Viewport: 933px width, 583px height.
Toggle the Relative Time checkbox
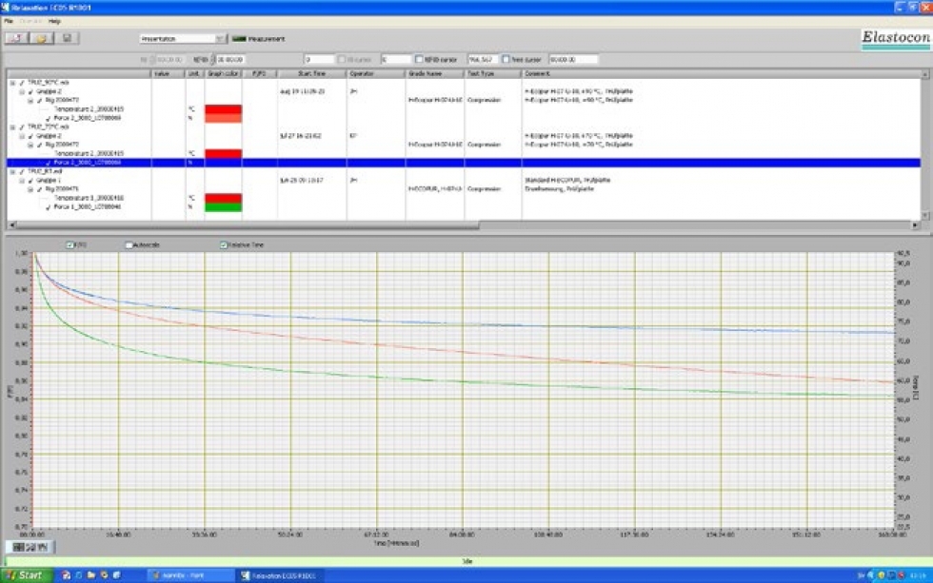[x=225, y=244]
